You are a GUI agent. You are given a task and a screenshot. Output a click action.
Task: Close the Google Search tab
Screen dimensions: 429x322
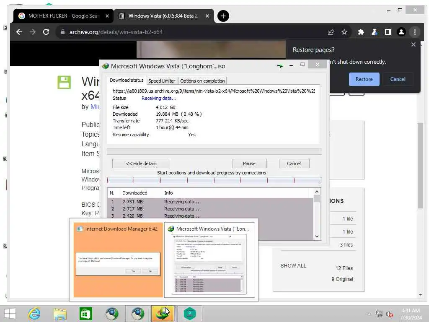coord(107,16)
